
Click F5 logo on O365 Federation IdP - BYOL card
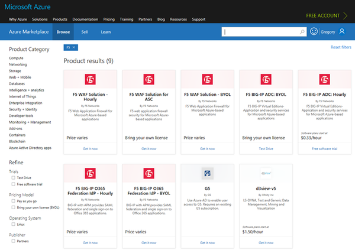(149, 173)
